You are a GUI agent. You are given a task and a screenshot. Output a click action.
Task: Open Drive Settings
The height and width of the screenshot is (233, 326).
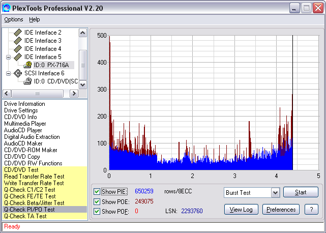point(21,110)
